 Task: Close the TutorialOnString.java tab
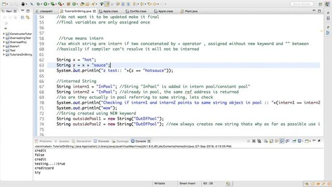click(94, 11)
